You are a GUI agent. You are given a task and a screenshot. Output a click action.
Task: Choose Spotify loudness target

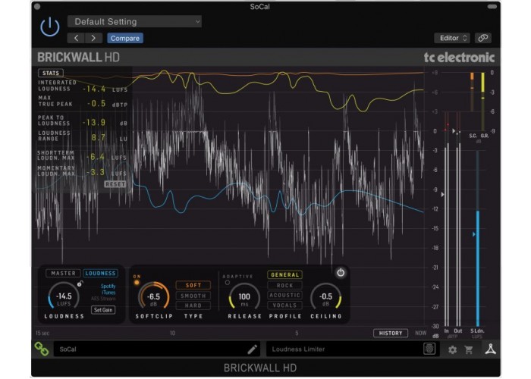(108, 287)
